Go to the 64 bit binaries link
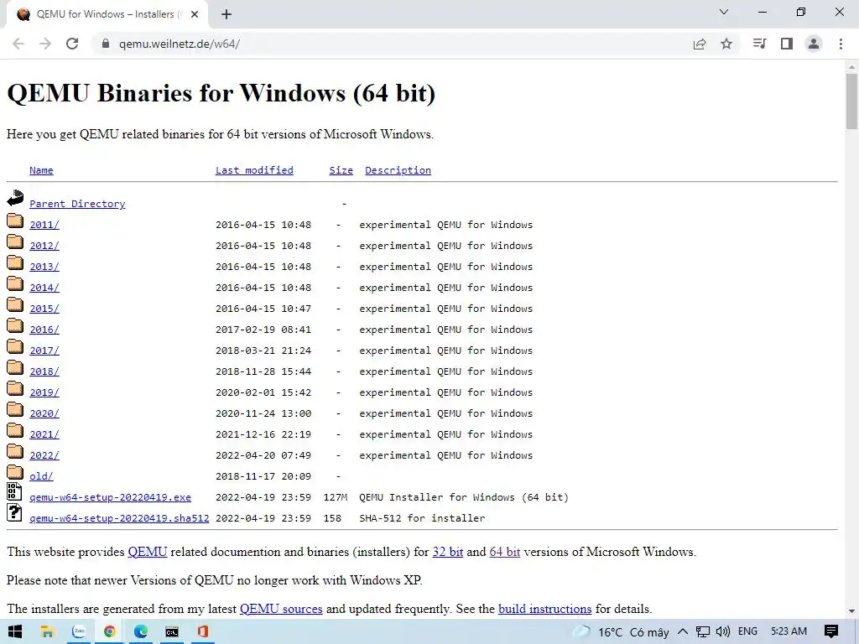This screenshot has height=644, width=859. pos(504,552)
